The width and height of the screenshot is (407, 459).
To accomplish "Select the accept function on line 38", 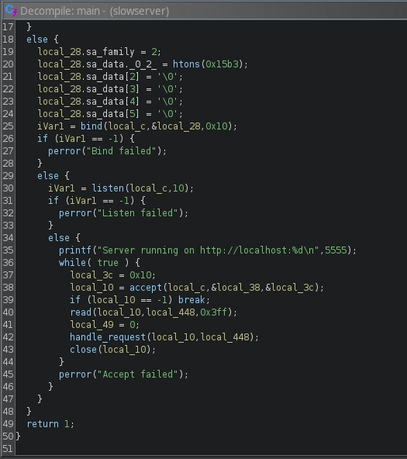I will [x=146, y=288].
